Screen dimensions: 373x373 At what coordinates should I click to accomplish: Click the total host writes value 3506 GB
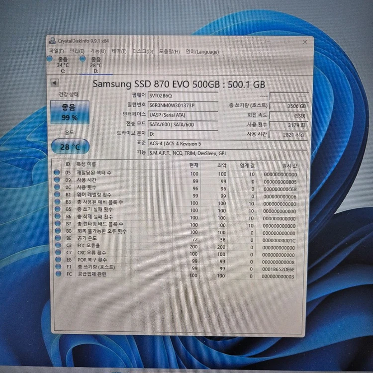[288, 106]
